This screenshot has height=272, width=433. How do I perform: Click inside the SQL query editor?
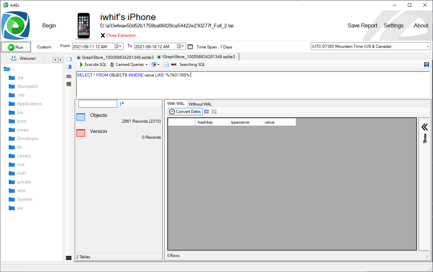253,85
